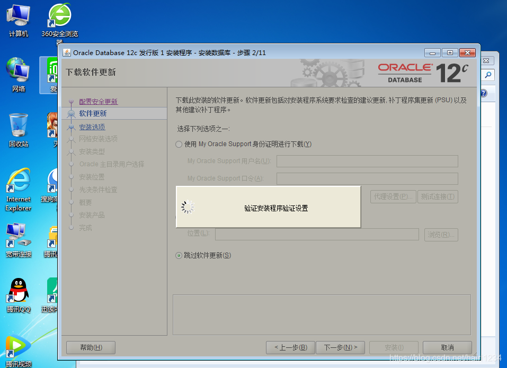Maximize the Oracle installer window
The image size is (507, 368).
click(450, 52)
